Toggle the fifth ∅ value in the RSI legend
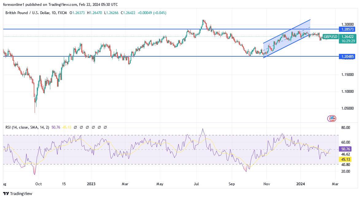The height and width of the screenshot is (199, 361). [99, 127]
